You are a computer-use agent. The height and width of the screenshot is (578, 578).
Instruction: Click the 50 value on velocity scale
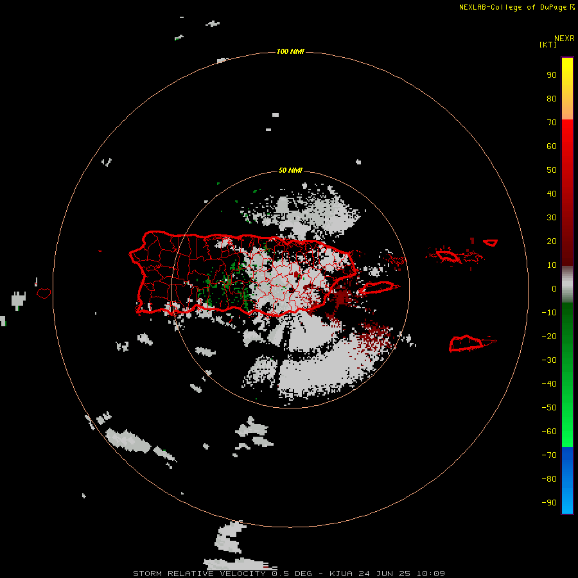pos(552,170)
